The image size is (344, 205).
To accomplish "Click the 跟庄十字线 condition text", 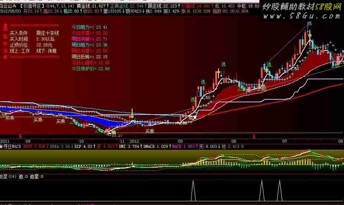I will point(47,33).
